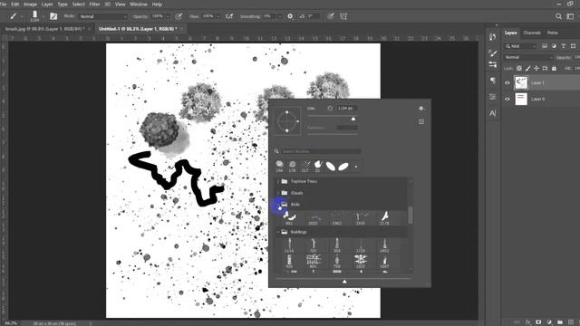
Task: Open the layer blend mode Normal dropdown
Action: click(528, 57)
